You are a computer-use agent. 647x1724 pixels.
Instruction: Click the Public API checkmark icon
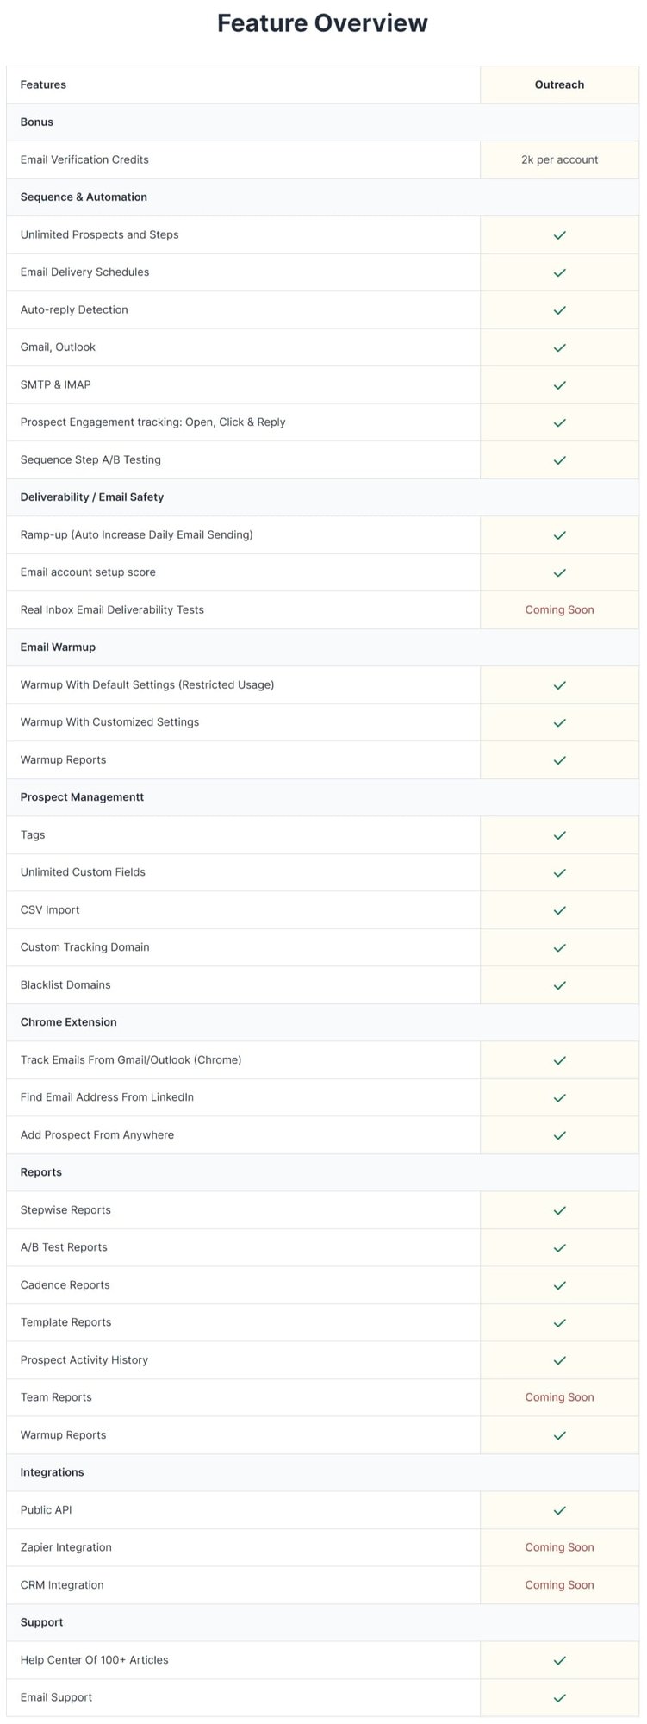point(559,1510)
